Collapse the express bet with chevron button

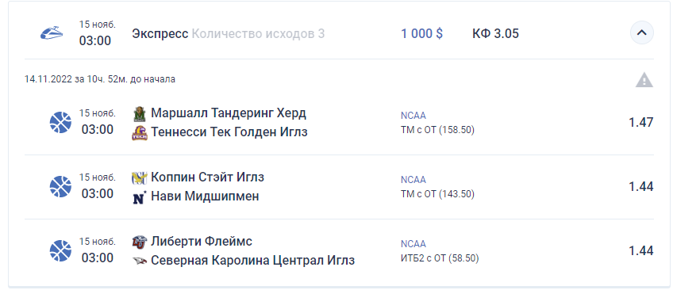(x=642, y=32)
